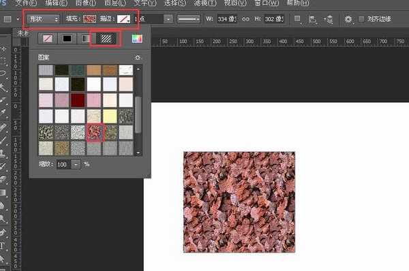The width and height of the screenshot is (409, 271).
Task: Choose the no-color fill type icon
Action: tap(47, 39)
